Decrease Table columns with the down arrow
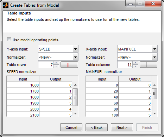 (x=135, y=66)
